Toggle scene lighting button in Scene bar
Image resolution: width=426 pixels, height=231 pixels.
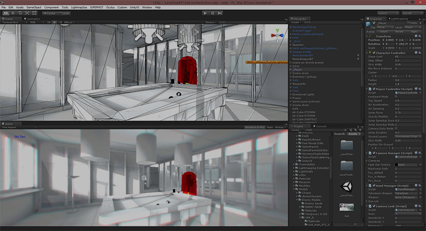55,22
